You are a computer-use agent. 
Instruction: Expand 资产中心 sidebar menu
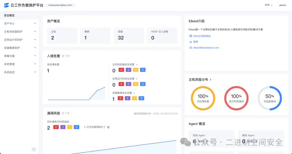19,24
